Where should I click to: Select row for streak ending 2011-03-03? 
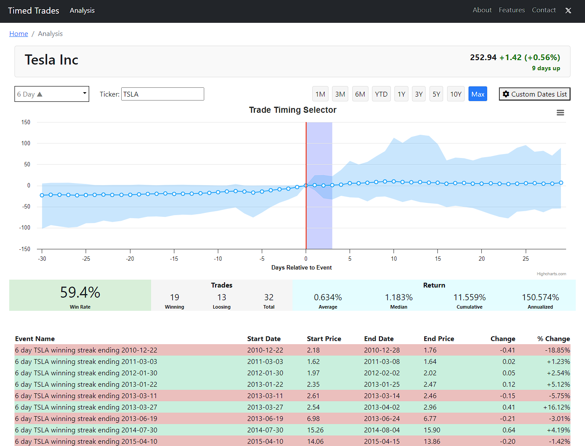coord(292,362)
